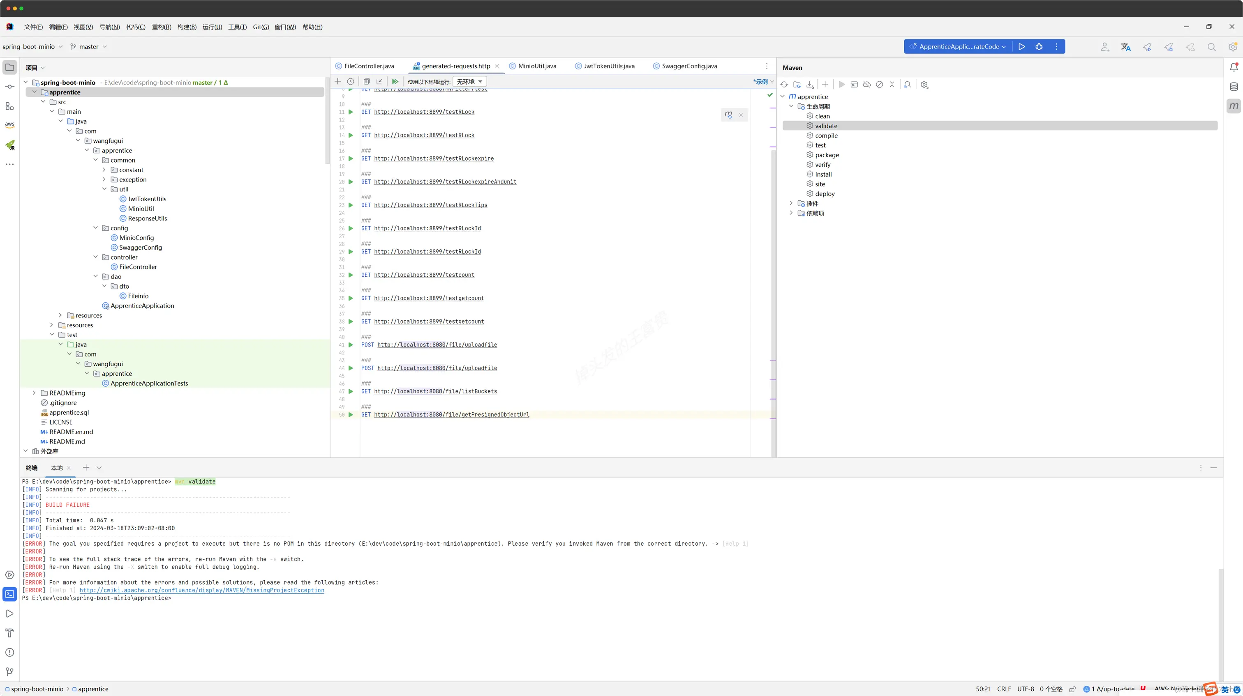
Task: Run the testRLockexpire GET request
Action: [351, 158]
